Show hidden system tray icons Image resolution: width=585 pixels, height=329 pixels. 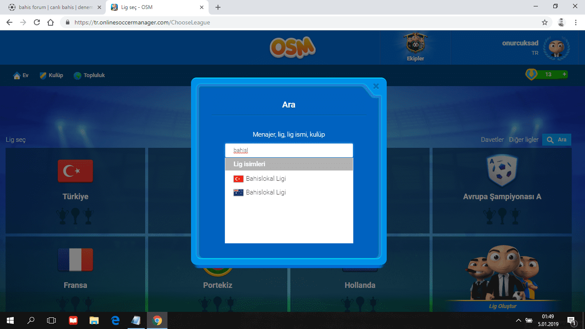coord(519,320)
